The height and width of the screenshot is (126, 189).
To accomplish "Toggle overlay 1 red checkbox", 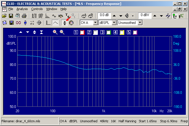I will tap(82, 32).
